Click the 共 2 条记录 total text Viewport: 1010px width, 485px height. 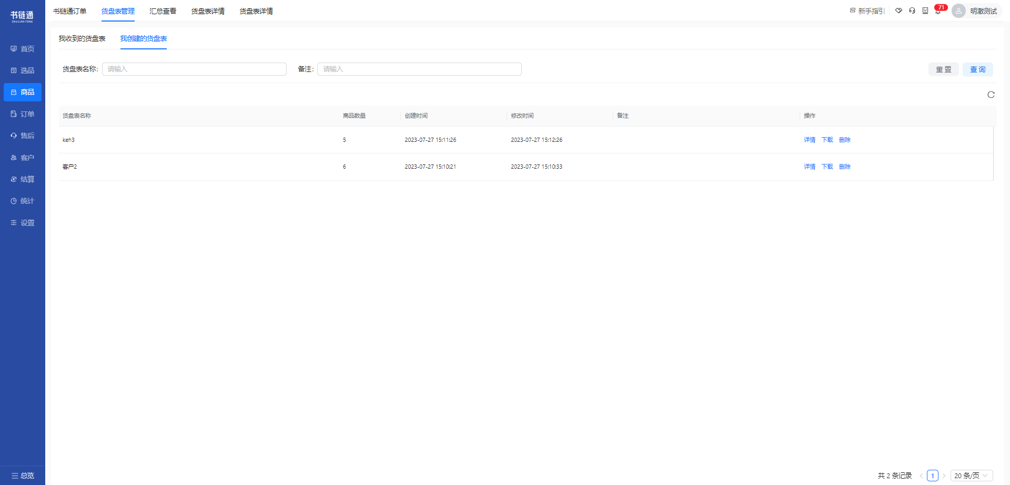tap(895, 476)
